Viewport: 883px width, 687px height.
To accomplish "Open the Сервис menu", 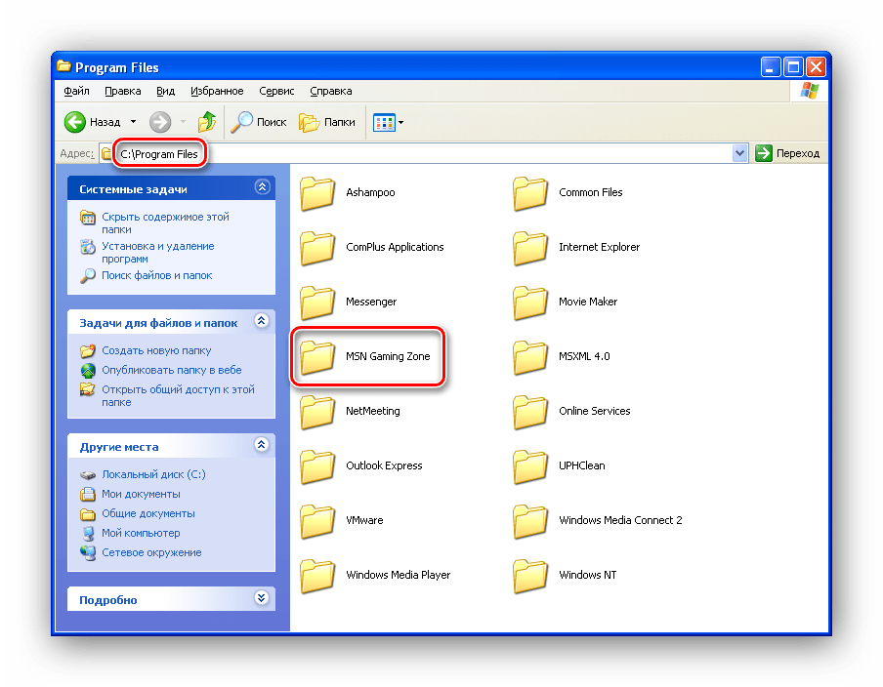I will (x=276, y=91).
